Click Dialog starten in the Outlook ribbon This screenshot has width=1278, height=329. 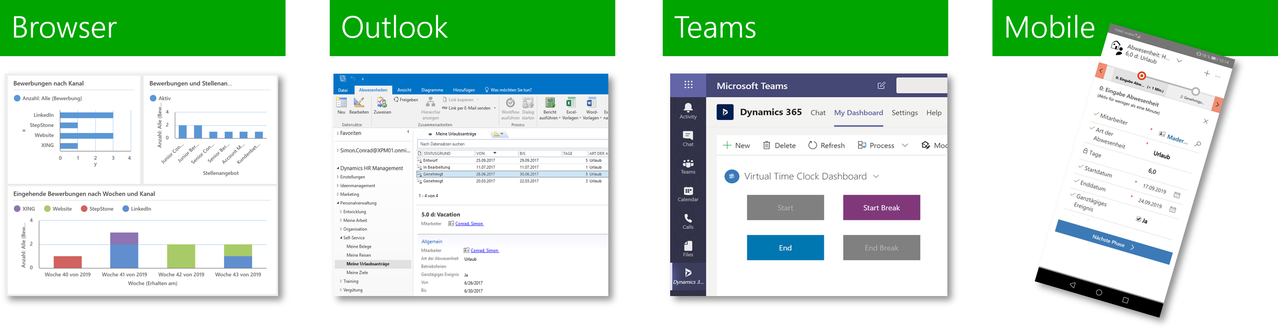[x=528, y=109]
